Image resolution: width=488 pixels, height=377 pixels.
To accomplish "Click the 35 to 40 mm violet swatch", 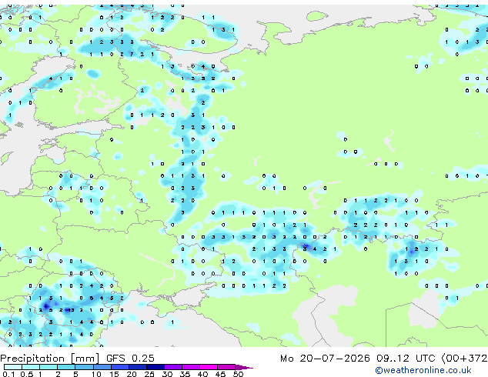I will point(190,367).
